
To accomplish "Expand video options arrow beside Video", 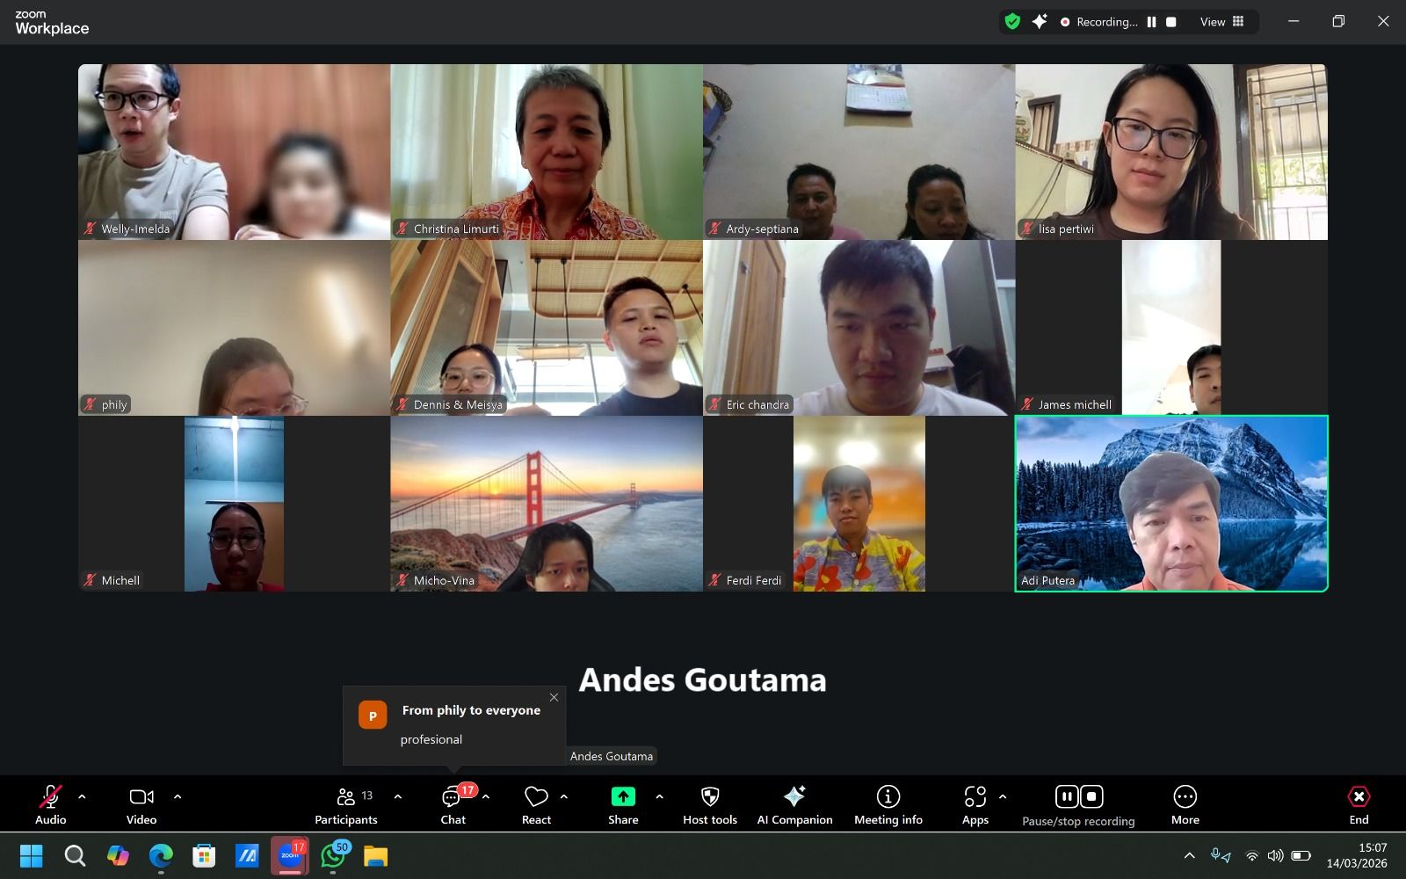I will click(178, 796).
